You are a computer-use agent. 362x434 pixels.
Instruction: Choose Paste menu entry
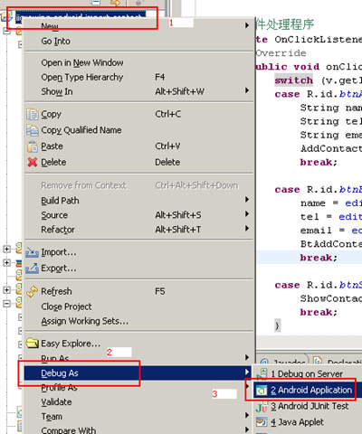(x=138, y=146)
